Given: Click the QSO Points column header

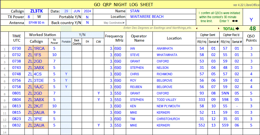Looking at the screenshot, I should click(x=251, y=38).
